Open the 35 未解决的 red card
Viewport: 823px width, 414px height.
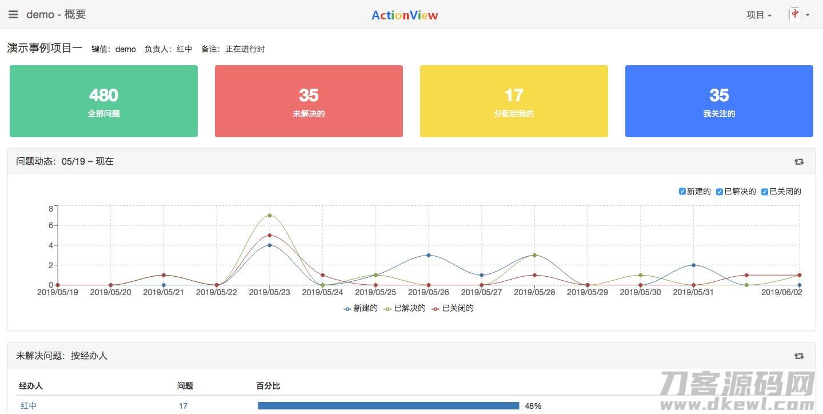coord(309,101)
